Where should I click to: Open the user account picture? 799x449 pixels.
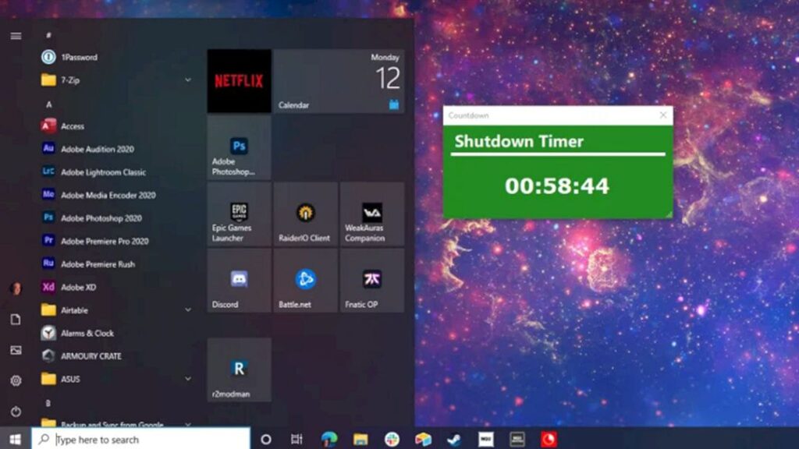tap(16, 288)
